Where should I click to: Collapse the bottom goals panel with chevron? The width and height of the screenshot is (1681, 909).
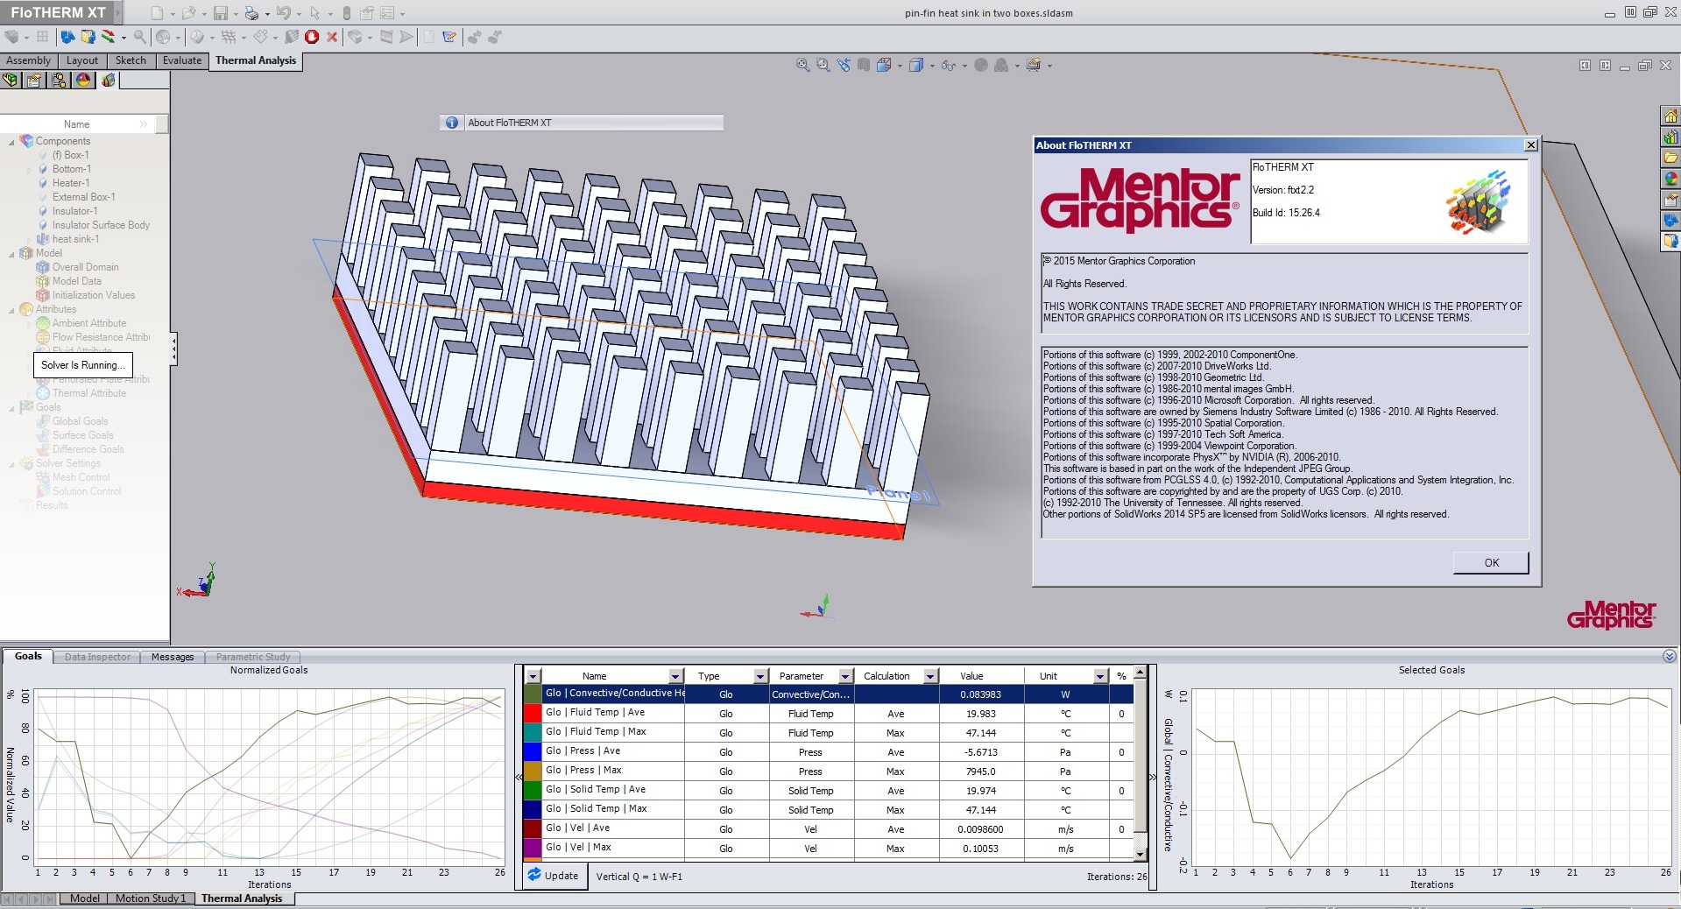[x=1670, y=656]
